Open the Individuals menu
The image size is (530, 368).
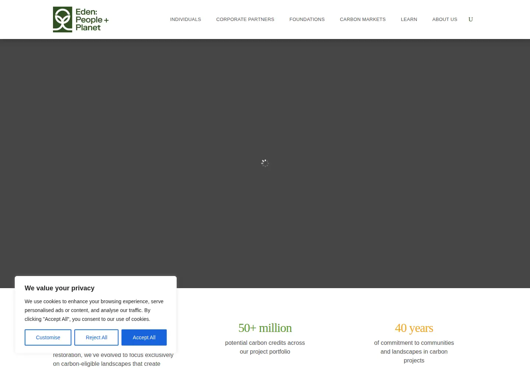click(185, 20)
